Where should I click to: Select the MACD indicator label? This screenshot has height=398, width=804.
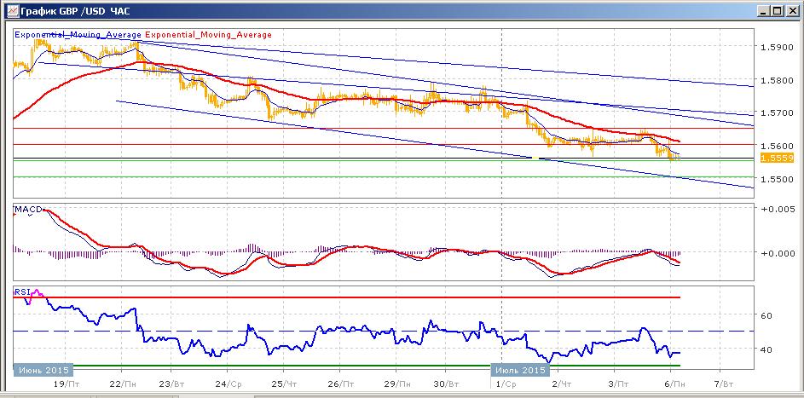coord(28,210)
